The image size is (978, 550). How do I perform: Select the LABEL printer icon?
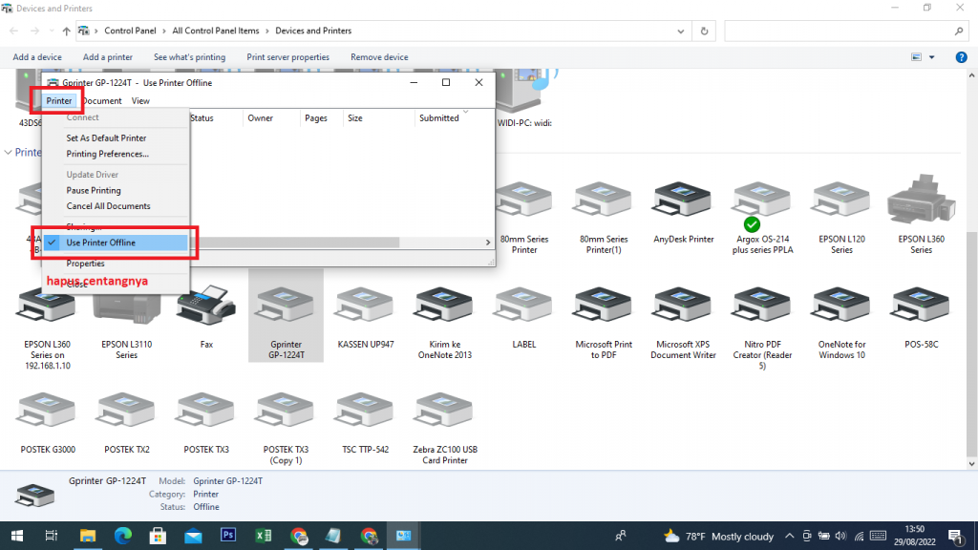[x=524, y=317]
